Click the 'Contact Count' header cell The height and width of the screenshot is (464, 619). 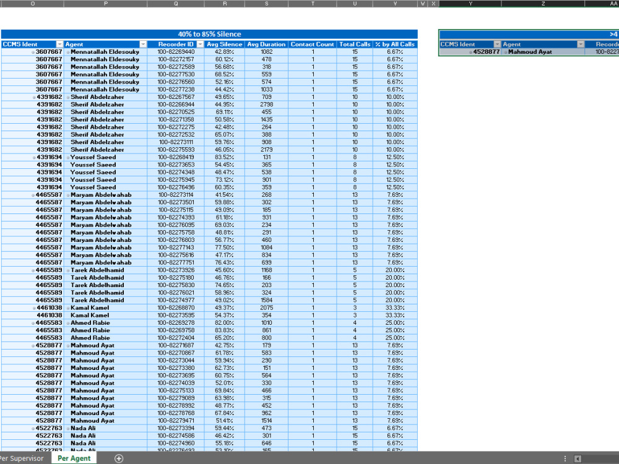[x=313, y=44]
